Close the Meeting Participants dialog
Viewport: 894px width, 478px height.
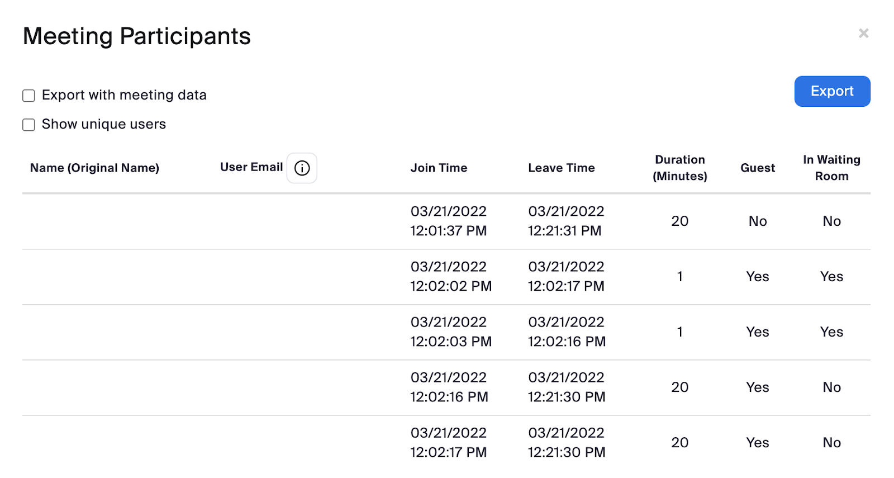click(x=863, y=34)
